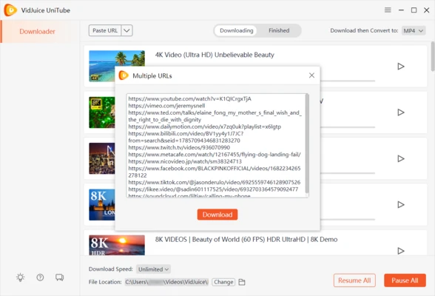The width and height of the screenshot is (435, 296).
Task: Click the tiktok.com jasonderulo URL line
Action: (x=215, y=182)
